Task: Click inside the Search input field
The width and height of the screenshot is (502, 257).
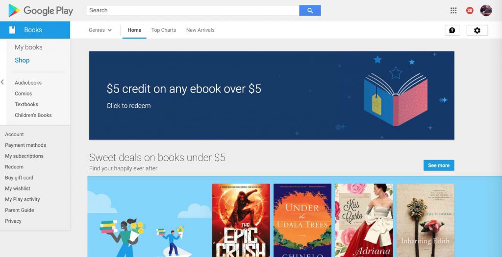Action: 192,11
